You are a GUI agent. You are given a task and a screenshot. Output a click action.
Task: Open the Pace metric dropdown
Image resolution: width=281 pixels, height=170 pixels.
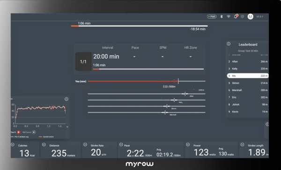(121, 144)
